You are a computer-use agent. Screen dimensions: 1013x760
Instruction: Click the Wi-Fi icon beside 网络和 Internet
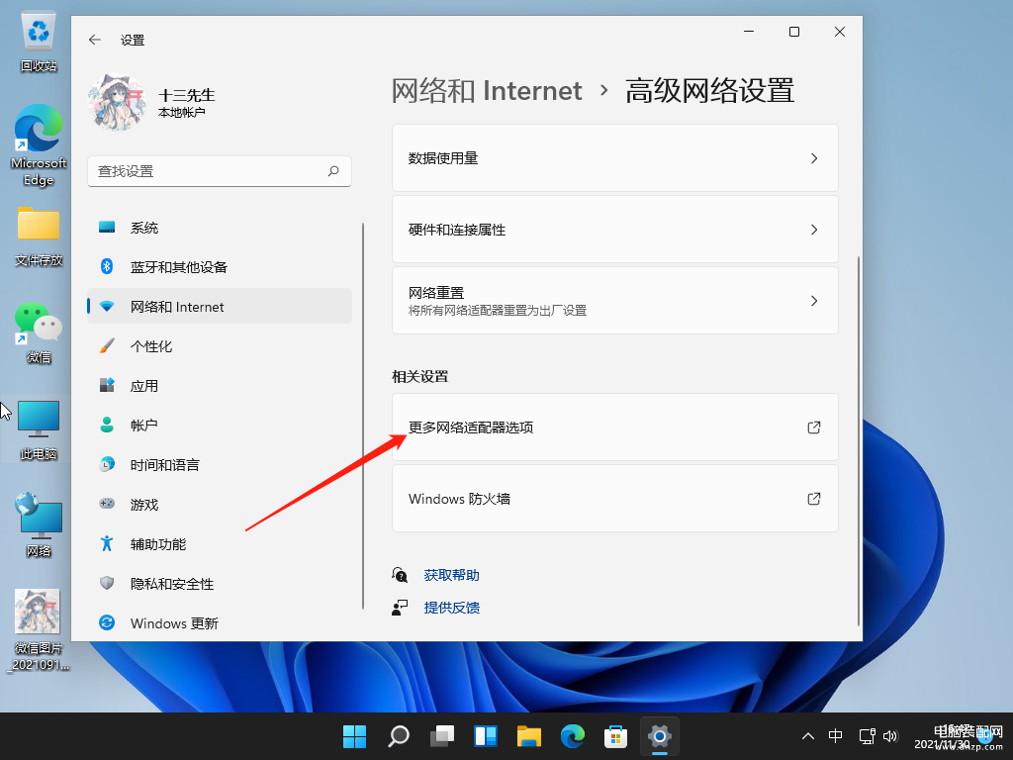[107, 307]
